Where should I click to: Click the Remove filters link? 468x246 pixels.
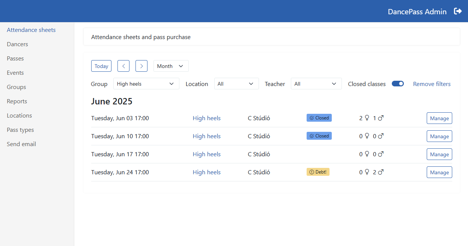pos(432,84)
